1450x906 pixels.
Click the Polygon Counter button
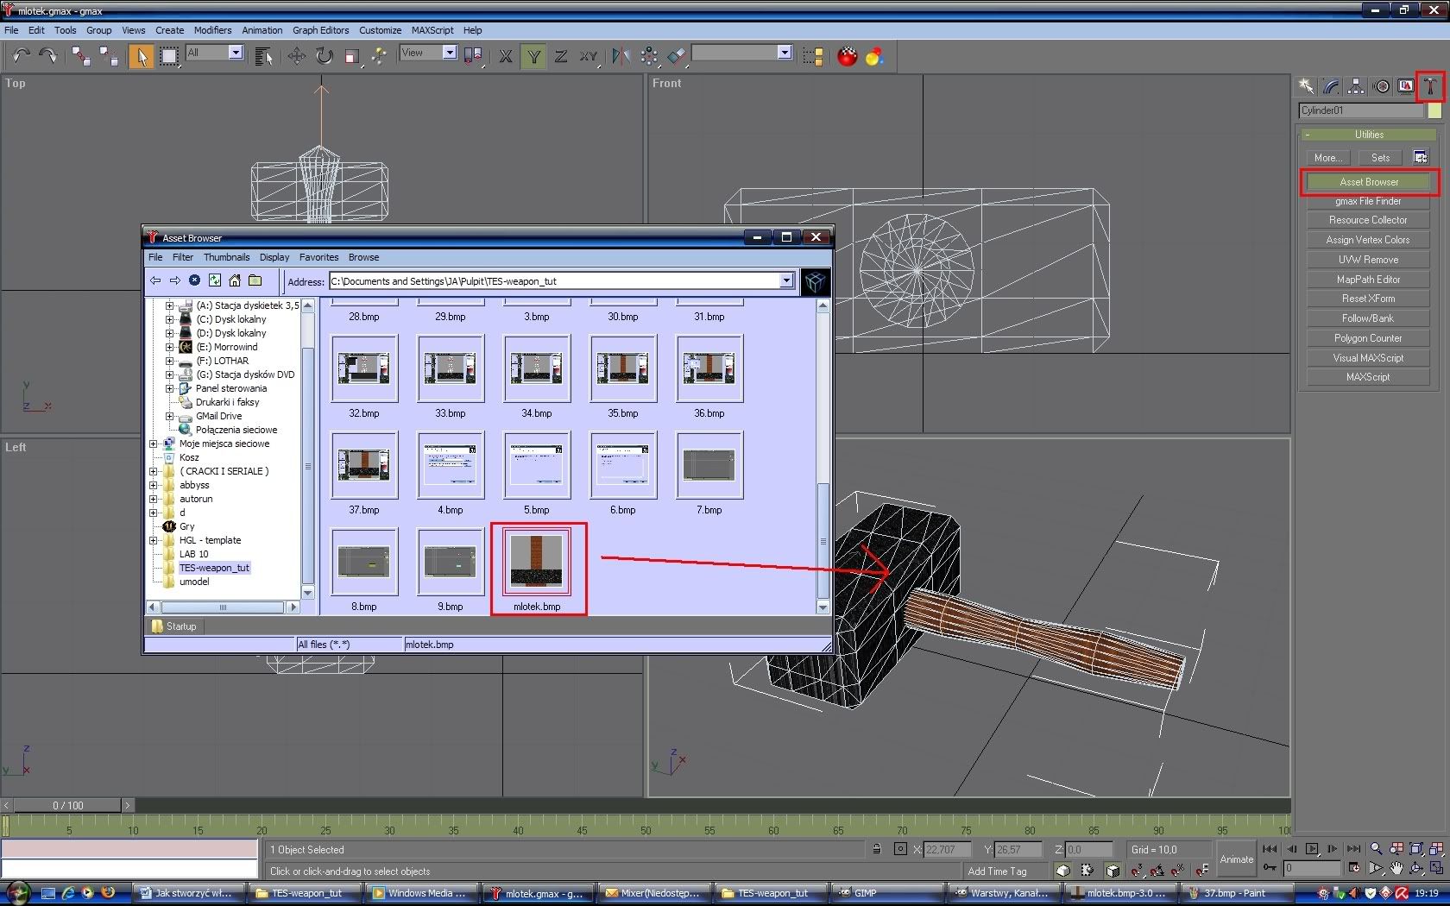point(1368,338)
